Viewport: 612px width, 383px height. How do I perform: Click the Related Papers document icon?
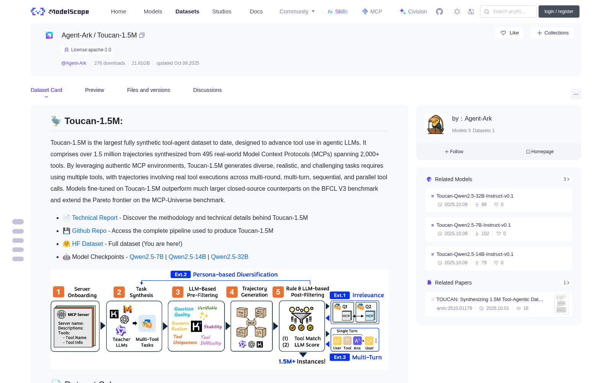coord(429,283)
